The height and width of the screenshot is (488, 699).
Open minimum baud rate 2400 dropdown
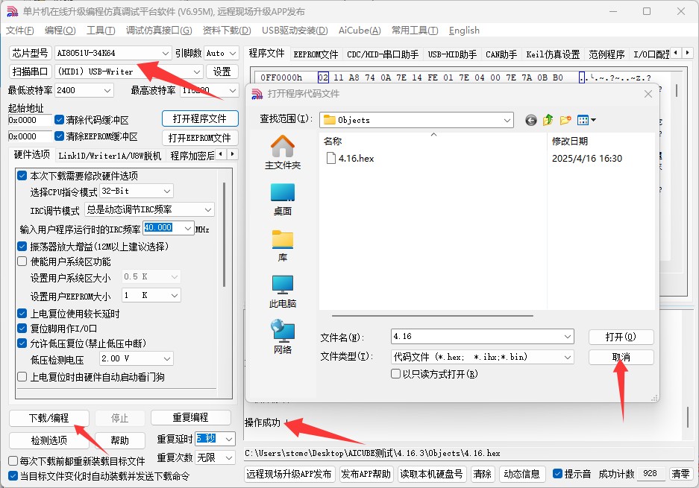[84, 90]
